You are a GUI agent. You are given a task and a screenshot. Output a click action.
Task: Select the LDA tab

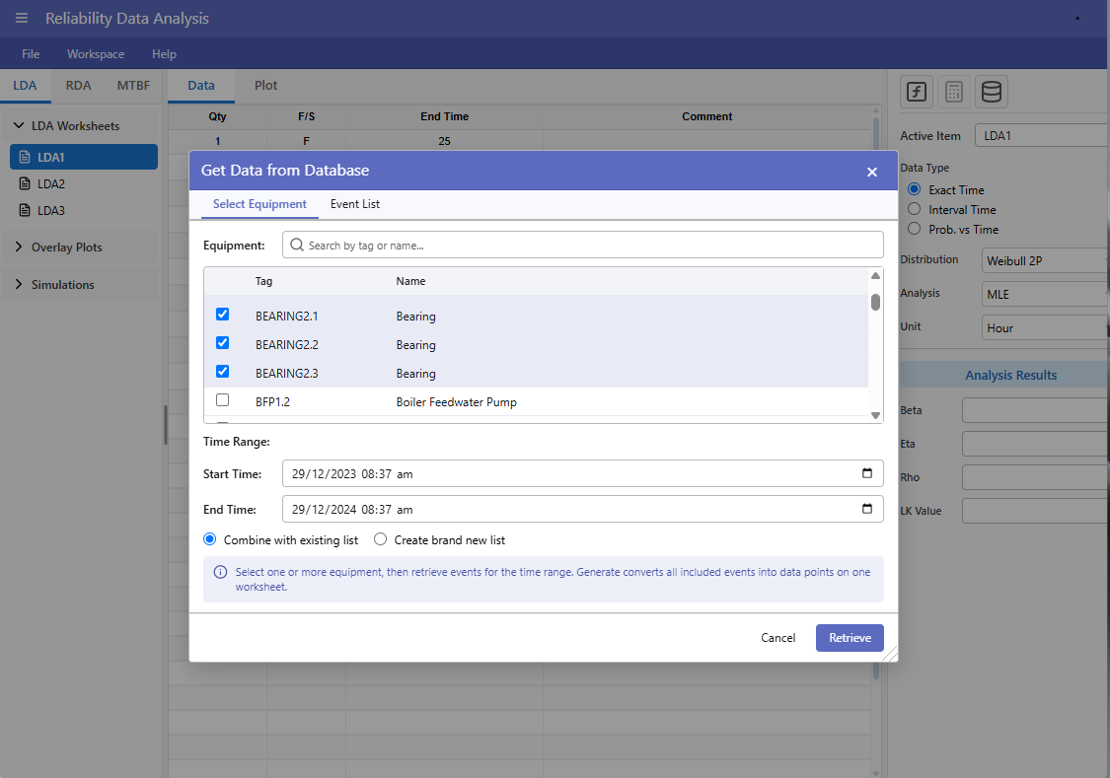pyautogui.click(x=25, y=86)
